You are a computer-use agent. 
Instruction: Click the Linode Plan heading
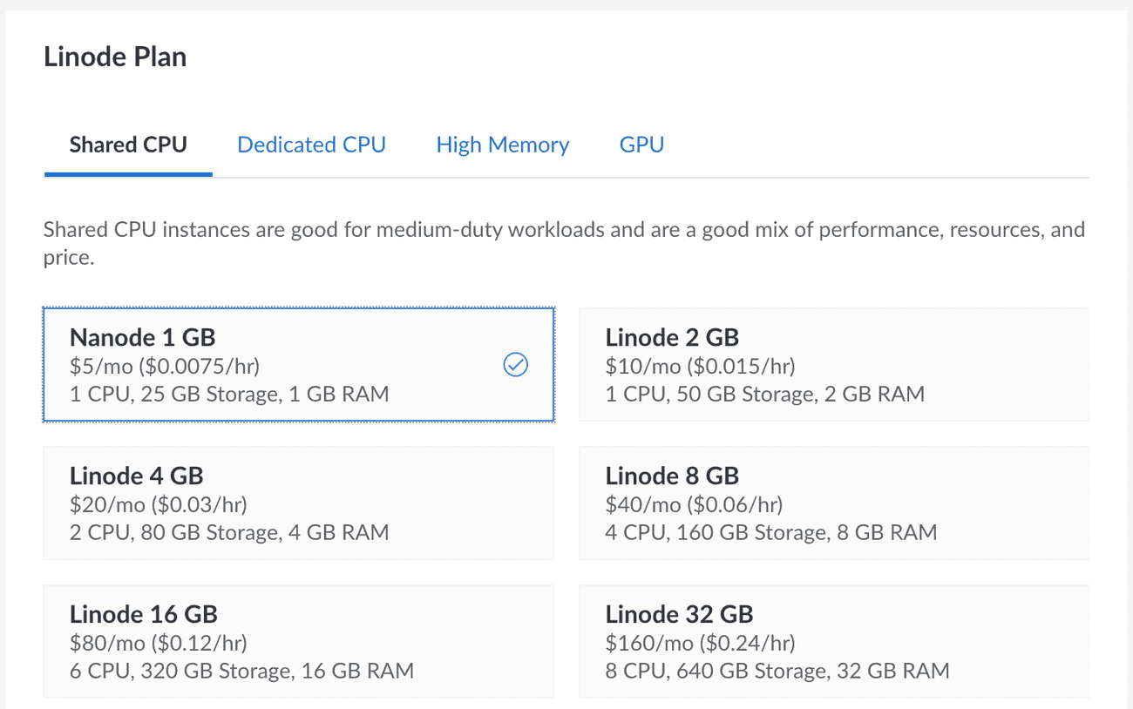[114, 56]
